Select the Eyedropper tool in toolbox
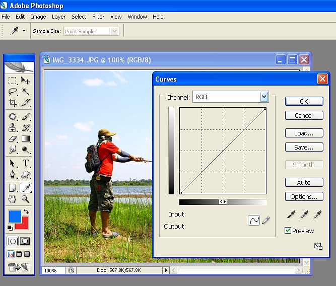Image resolution: width=336 pixels, height=286 pixels. (26, 188)
